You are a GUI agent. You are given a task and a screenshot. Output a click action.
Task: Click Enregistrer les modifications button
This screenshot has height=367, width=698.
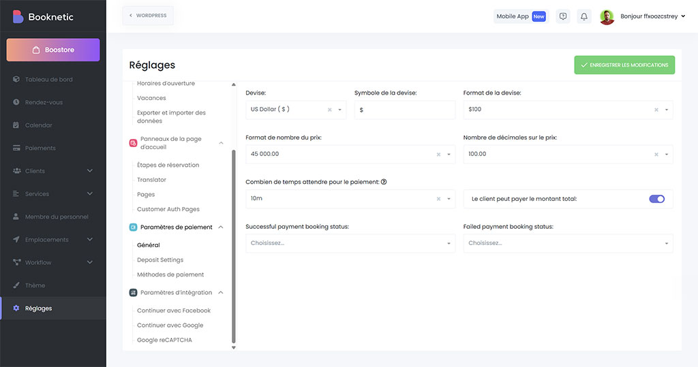click(624, 65)
